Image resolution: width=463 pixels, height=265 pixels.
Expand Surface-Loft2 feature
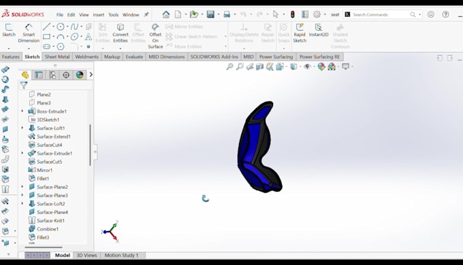point(22,203)
